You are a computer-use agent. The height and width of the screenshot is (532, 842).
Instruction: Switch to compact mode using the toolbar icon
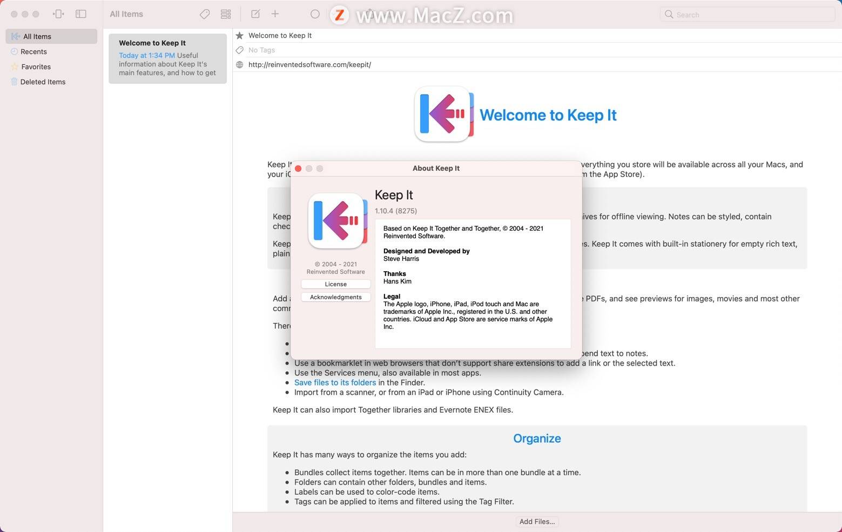[x=58, y=14]
